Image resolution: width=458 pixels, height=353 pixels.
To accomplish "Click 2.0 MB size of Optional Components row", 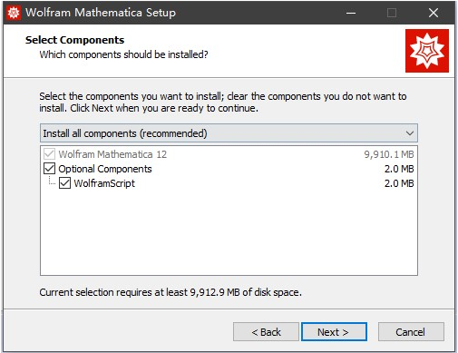I will (x=399, y=169).
